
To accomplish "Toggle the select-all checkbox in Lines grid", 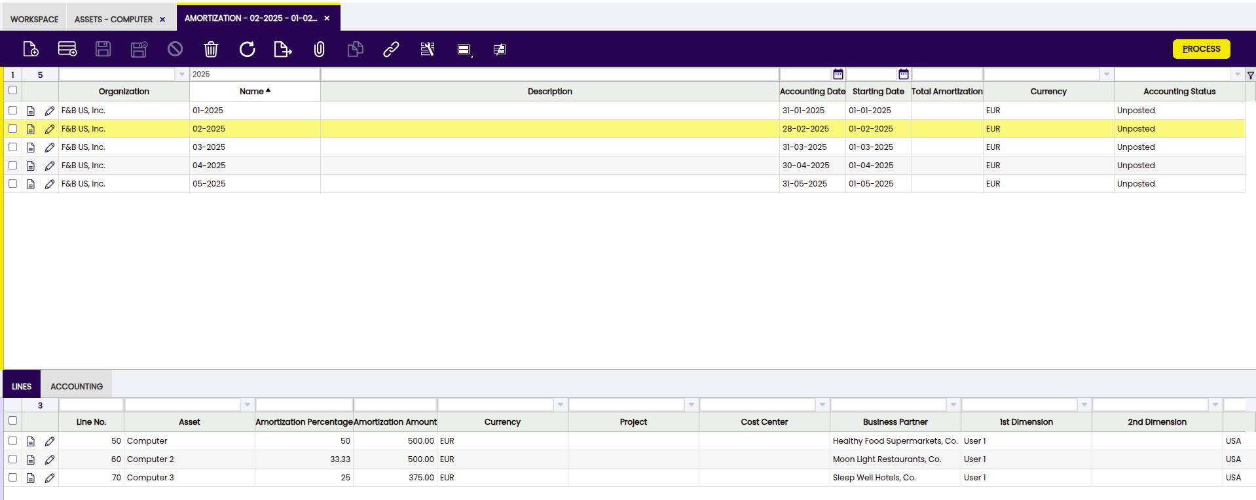I will (12, 421).
